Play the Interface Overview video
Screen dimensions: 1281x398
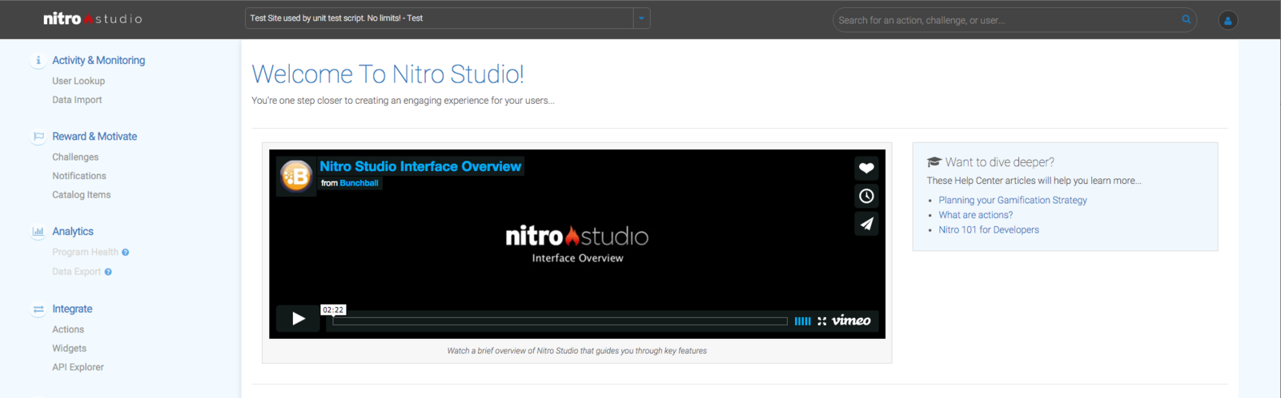[x=298, y=319]
